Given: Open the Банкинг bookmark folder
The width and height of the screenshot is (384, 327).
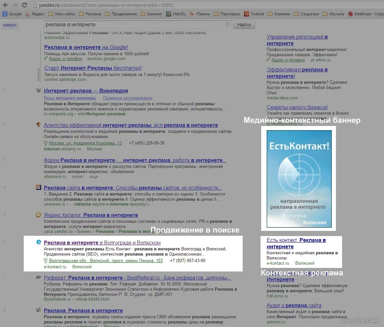Looking at the screenshot, I should [151, 14].
